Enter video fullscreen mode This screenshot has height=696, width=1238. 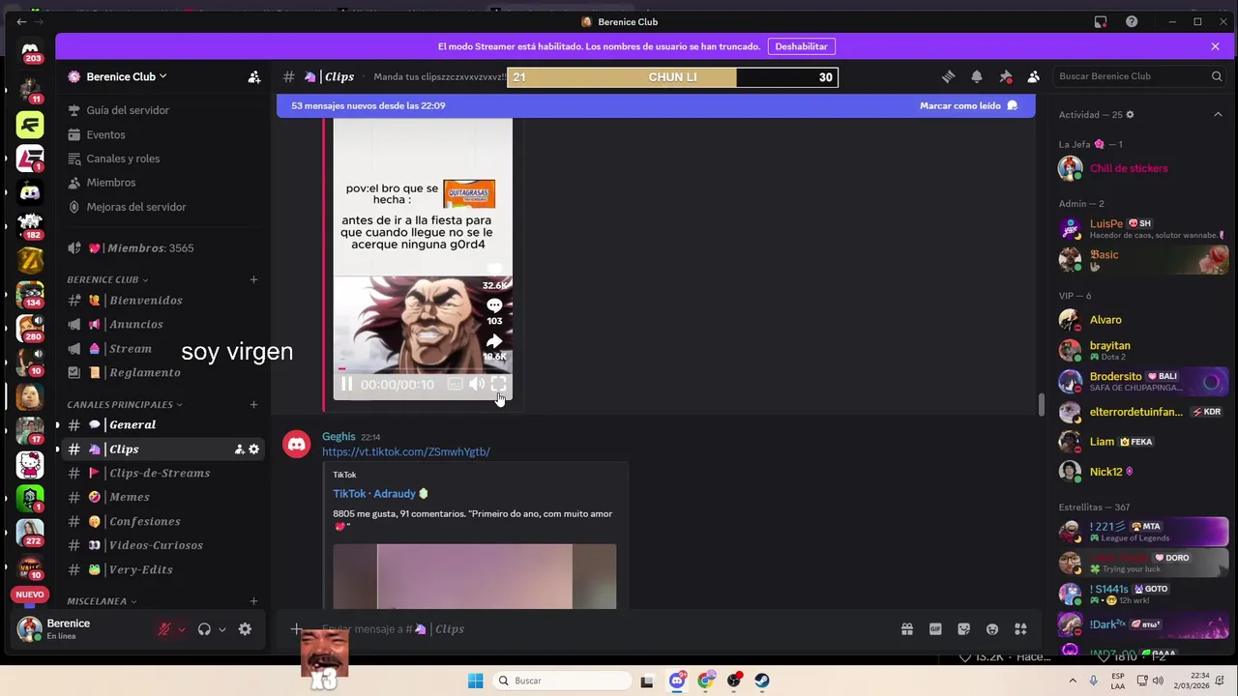coord(498,385)
